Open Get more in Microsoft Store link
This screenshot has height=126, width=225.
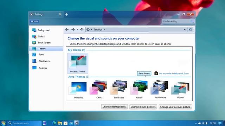pos(174,73)
